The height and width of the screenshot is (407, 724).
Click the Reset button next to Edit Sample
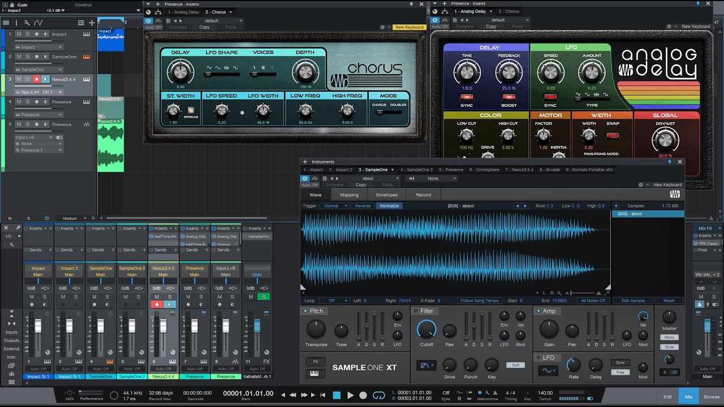point(669,301)
